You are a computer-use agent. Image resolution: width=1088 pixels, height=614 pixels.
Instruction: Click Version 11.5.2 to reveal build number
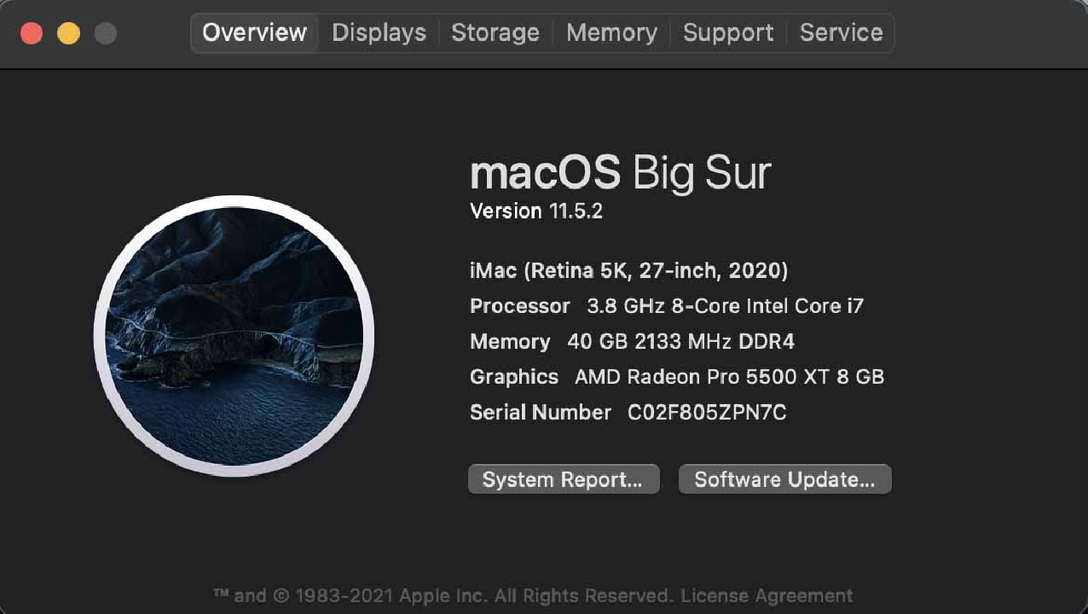tap(536, 211)
